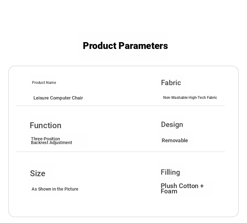The width and height of the screenshot is (247, 223).
Task: Click Plush Cotton + Foam text
Action: (x=182, y=188)
